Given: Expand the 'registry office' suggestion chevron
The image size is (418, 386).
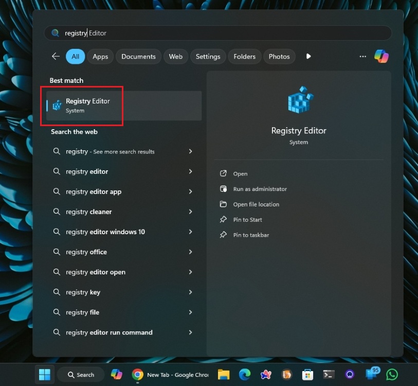Looking at the screenshot, I should 190,252.
